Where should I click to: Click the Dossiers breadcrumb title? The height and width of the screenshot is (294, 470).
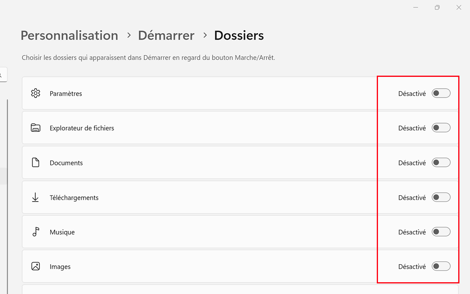[x=239, y=35]
